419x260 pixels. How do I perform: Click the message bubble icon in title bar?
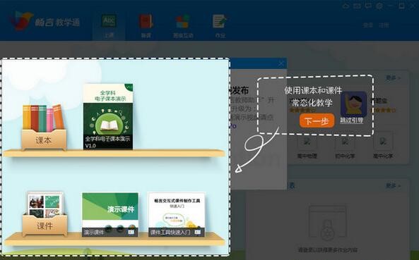369,6
